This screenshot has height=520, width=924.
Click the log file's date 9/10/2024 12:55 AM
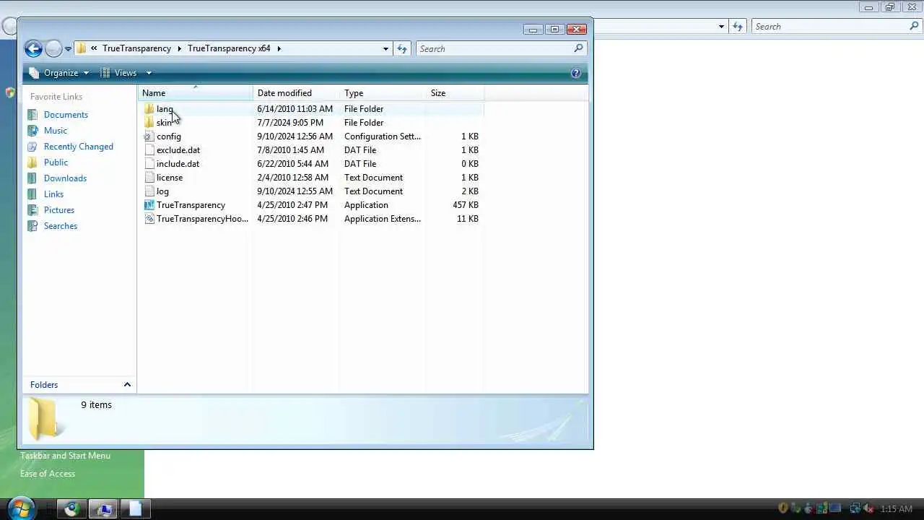(x=295, y=191)
